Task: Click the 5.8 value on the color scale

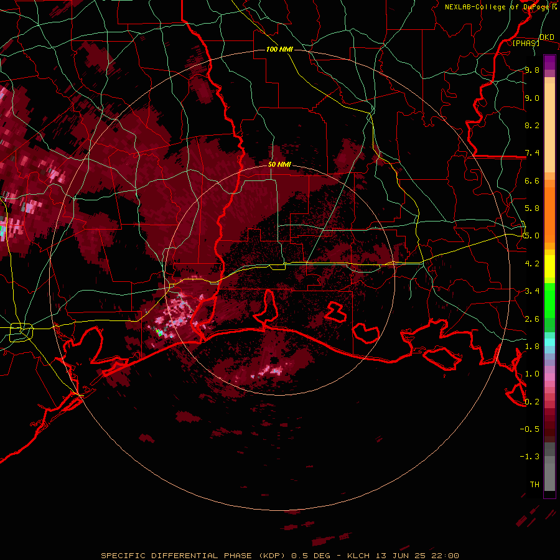Action: [x=532, y=208]
